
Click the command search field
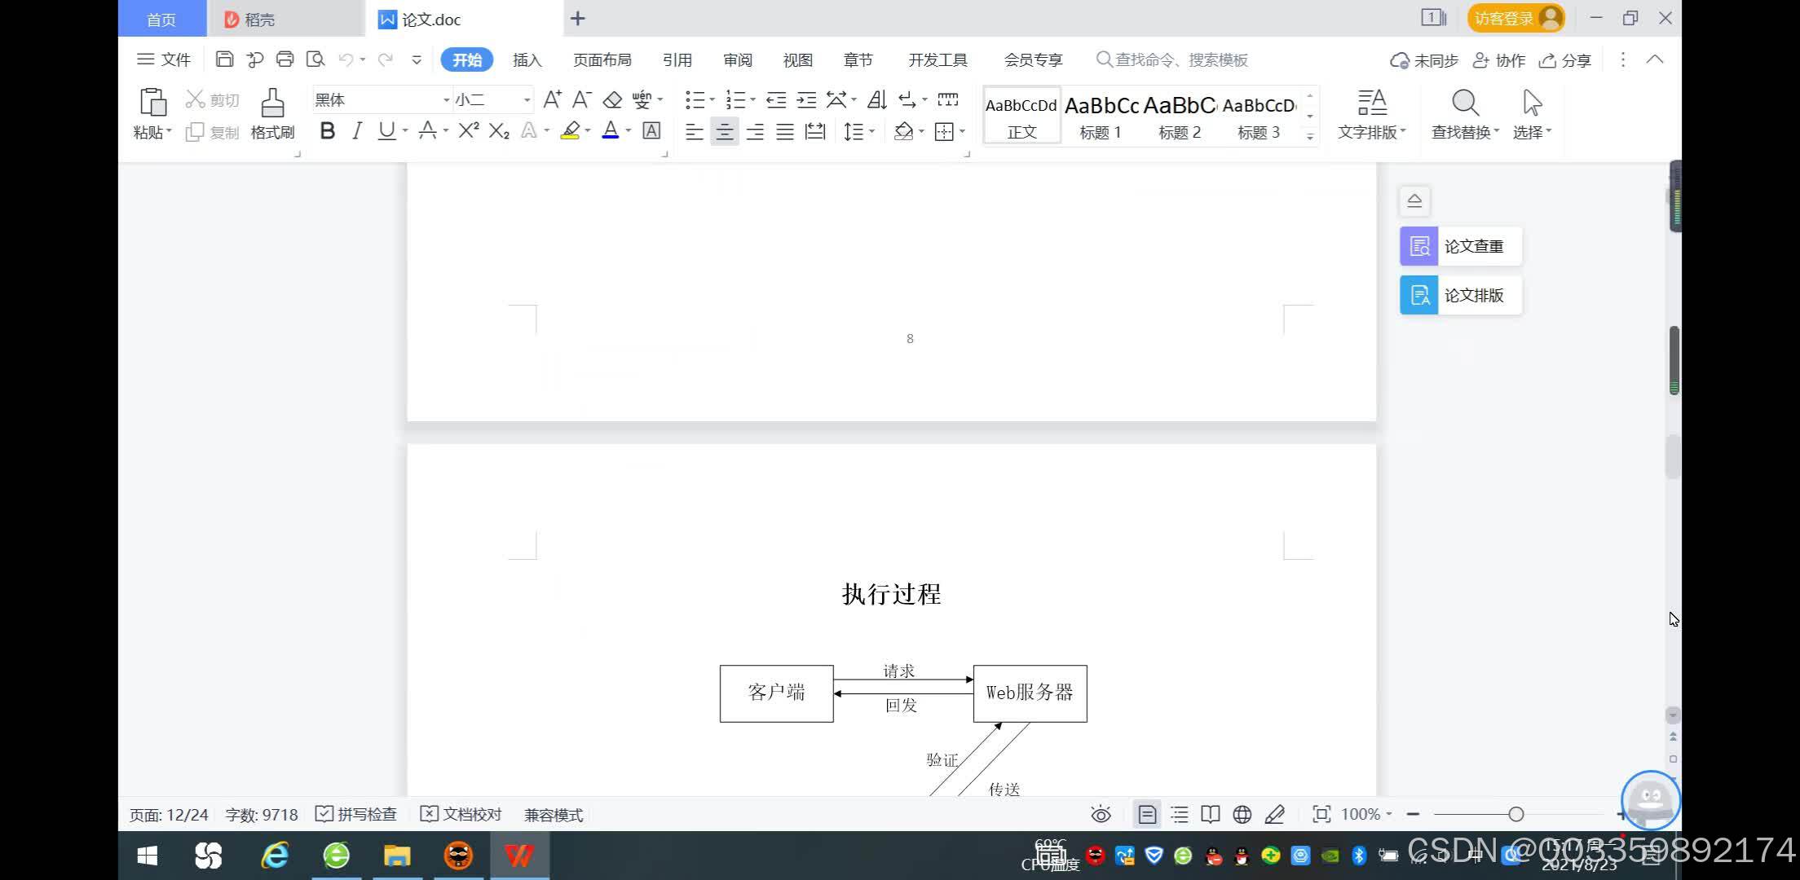click(1172, 59)
